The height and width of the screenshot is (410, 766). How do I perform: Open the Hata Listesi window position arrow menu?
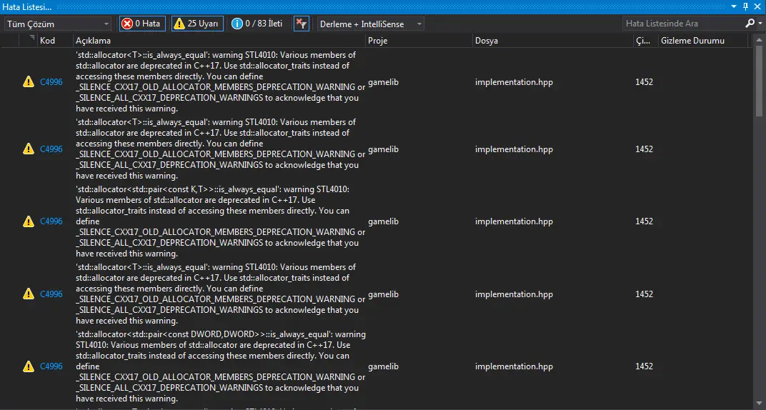pos(735,6)
